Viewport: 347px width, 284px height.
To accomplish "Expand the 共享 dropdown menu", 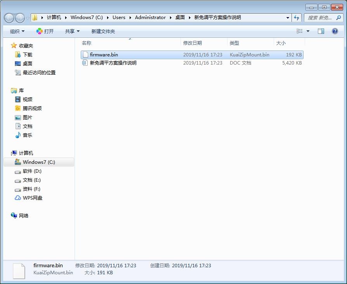I will click(x=72, y=31).
